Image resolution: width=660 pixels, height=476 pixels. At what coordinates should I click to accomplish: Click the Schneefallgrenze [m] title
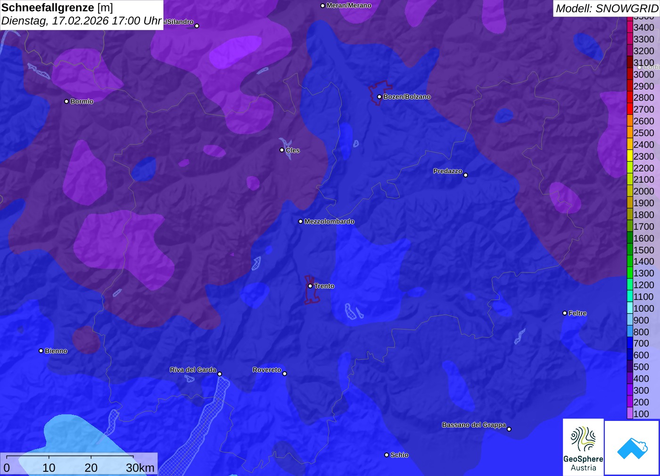[57, 8]
